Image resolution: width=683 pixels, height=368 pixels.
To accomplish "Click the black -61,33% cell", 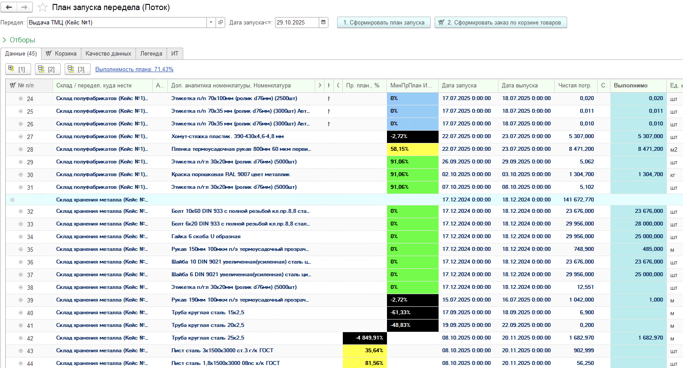I will click(x=412, y=313).
